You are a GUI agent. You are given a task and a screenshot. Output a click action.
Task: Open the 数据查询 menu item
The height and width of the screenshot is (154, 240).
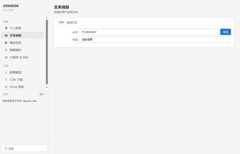tap(23, 72)
